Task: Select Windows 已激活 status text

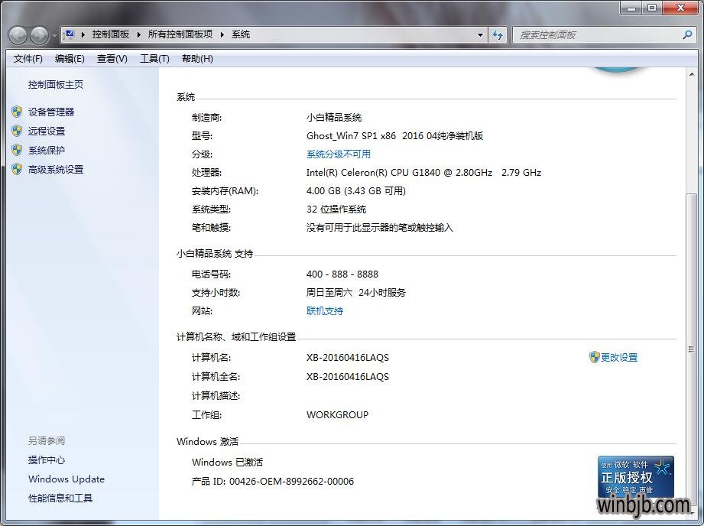Action: point(227,463)
